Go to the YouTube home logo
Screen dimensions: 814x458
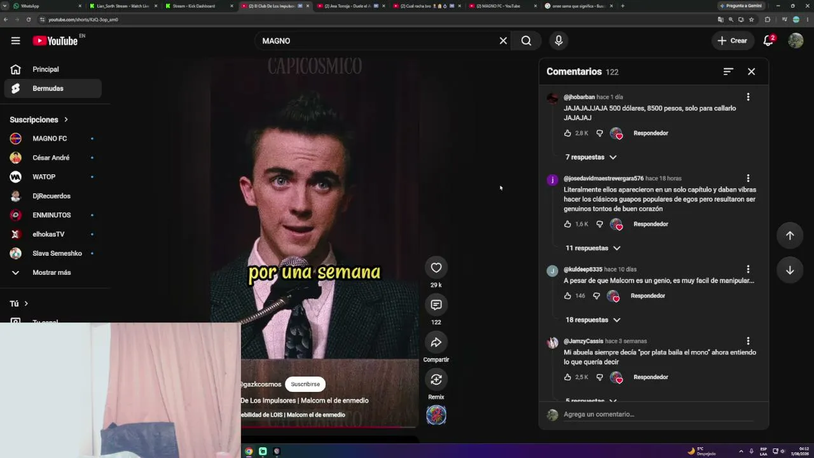click(x=55, y=41)
